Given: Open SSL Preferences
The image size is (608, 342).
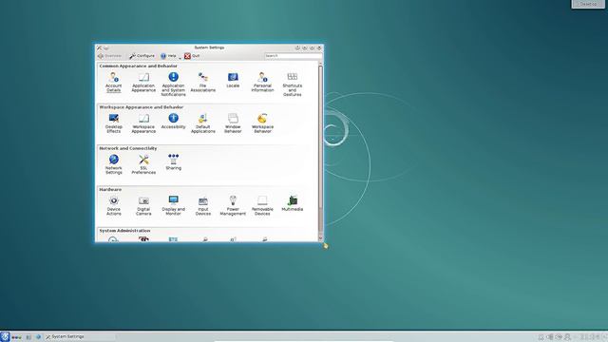Looking at the screenshot, I should (143, 164).
